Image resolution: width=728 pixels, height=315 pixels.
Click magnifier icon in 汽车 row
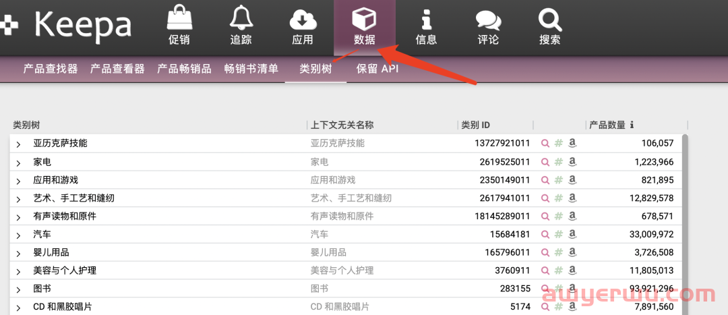point(545,234)
